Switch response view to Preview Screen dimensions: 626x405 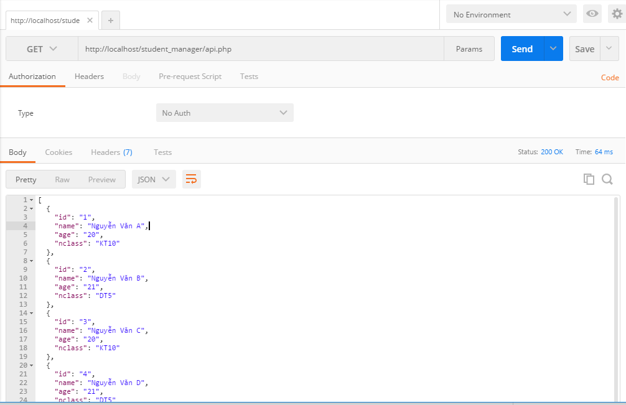point(101,179)
